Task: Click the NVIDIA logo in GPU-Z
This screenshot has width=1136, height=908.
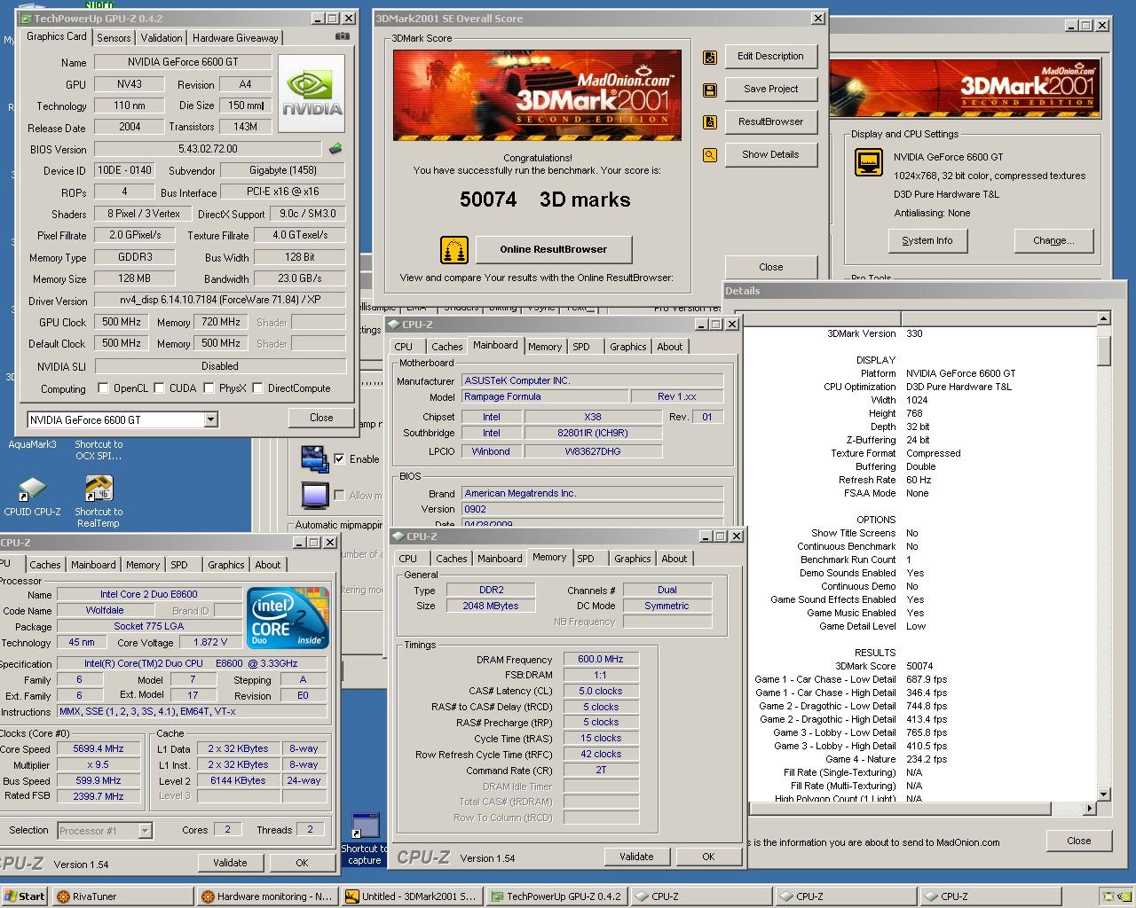Action: 312,94
